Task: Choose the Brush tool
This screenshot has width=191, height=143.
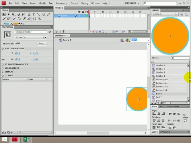Action: coord(4,19)
